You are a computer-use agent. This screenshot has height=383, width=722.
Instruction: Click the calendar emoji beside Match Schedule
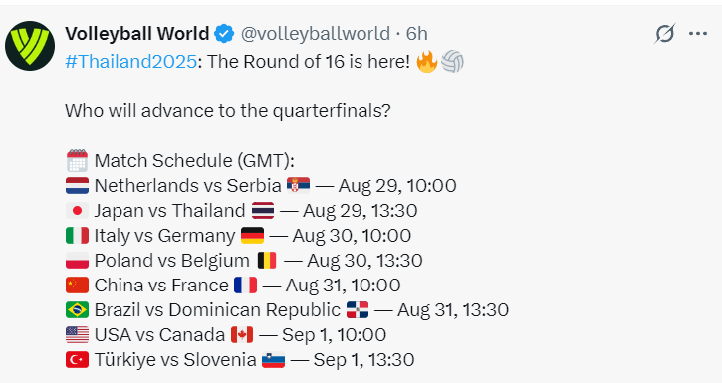[x=77, y=161]
